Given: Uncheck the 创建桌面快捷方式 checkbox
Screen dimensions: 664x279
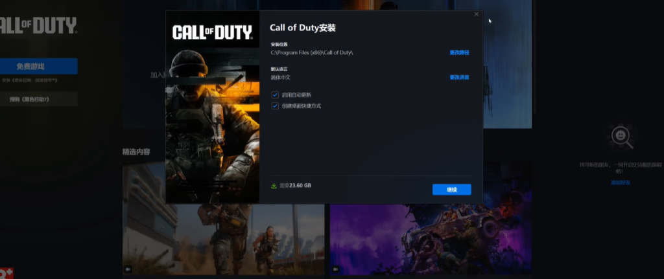Looking at the screenshot, I should tap(275, 106).
